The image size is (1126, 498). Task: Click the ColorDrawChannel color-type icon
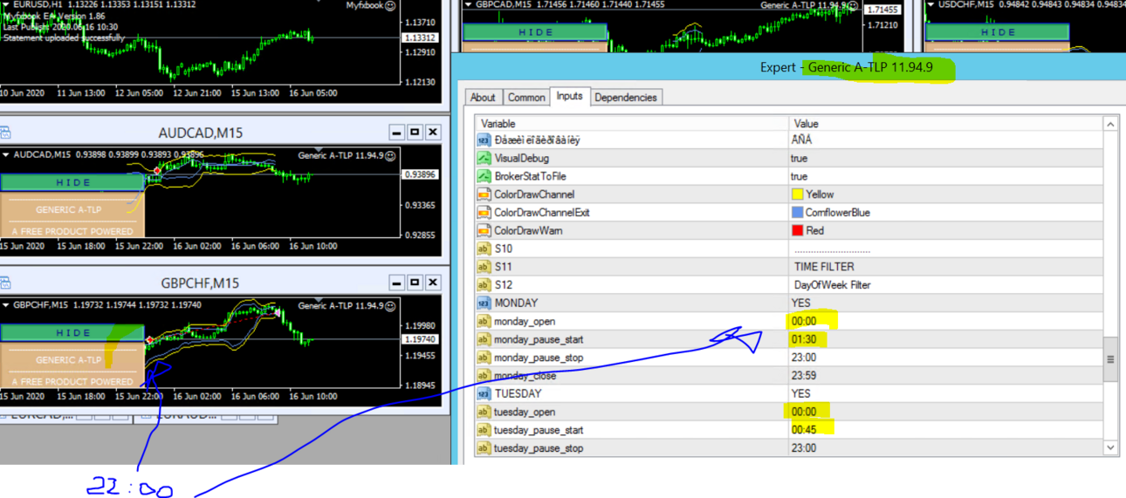484,194
